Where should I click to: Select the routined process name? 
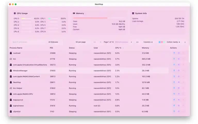click(16, 53)
